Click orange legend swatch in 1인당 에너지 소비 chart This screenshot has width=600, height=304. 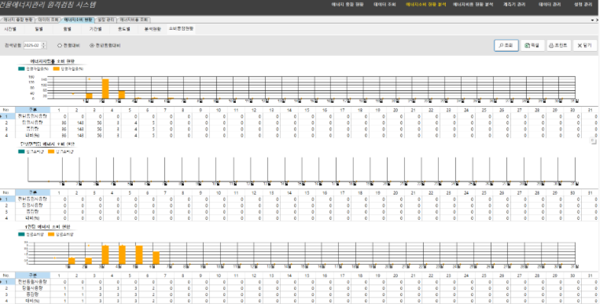point(51,234)
